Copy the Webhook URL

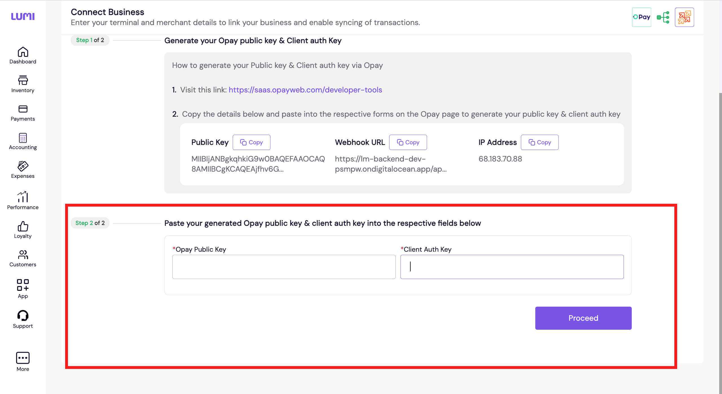point(408,142)
